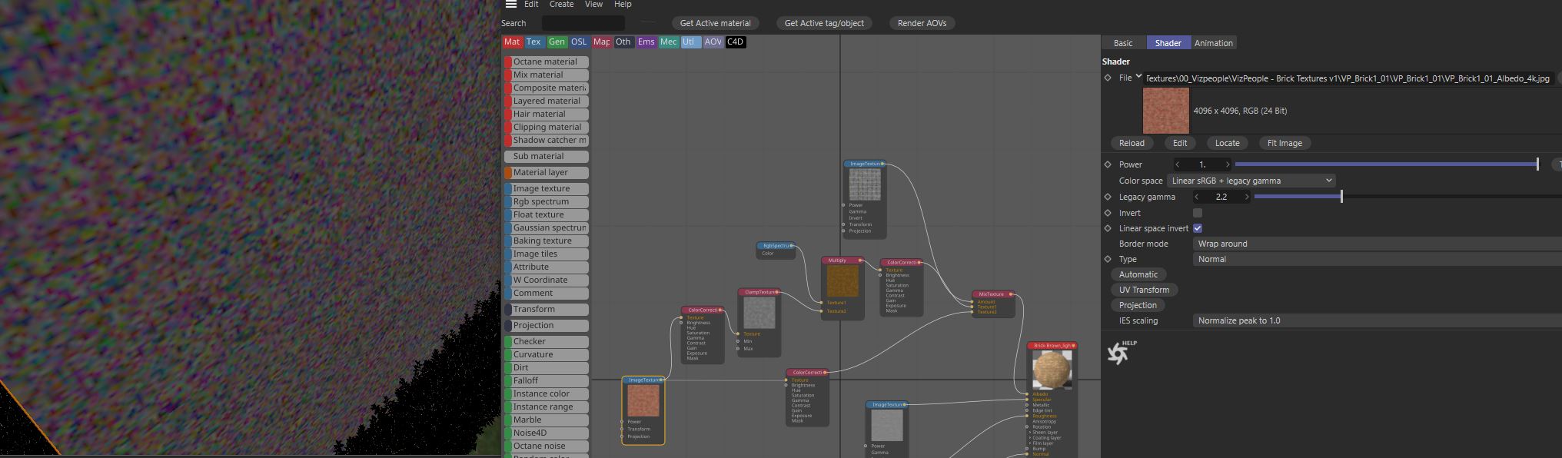Enable the Invert checkbox
The width and height of the screenshot is (1562, 458).
[x=1198, y=213]
